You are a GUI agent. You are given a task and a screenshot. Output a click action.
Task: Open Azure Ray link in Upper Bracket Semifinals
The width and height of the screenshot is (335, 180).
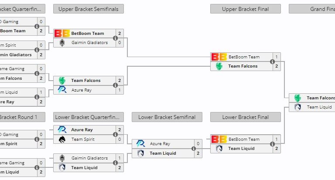(x=82, y=90)
